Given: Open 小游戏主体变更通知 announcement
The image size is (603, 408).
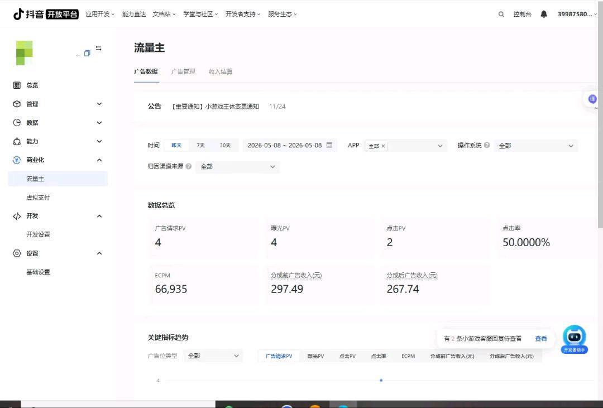Looking at the screenshot, I should (215, 107).
